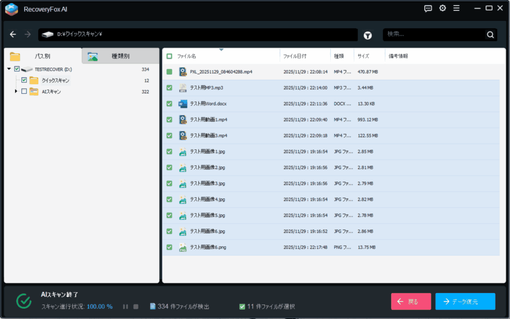510x319 pixels.
Task: Toggle checkbox for PXL_20251129_084604288.mp4
Action: click(x=169, y=72)
